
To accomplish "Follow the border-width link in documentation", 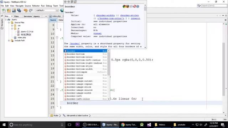I will point(105,15).
